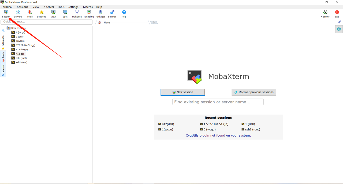The width and height of the screenshot is (343, 184).
Task: Switch to the Macros vertical side tab
Action: pyautogui.click(x=3, y=70)
